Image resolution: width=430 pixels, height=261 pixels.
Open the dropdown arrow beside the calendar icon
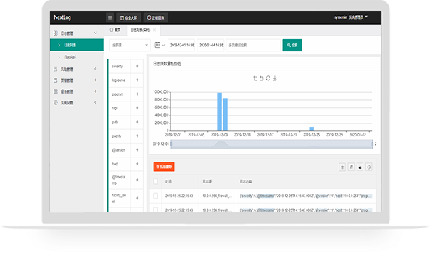pyautogui.click(x=163, y=45)
